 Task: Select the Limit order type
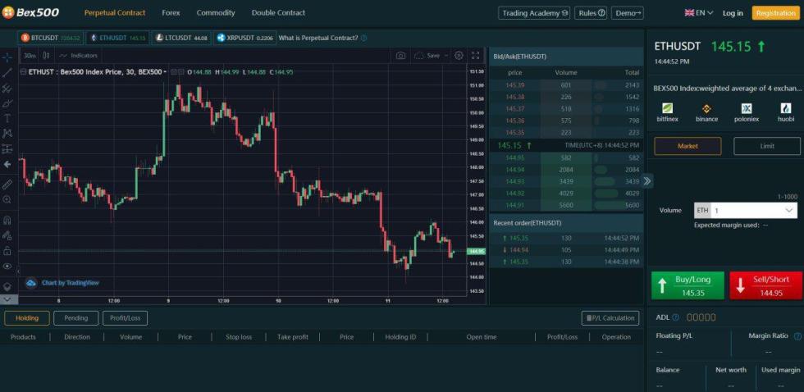click(766, 146)
